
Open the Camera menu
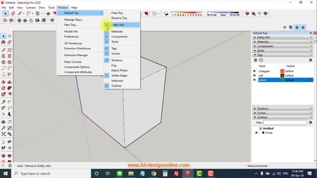tap(31, 7)
